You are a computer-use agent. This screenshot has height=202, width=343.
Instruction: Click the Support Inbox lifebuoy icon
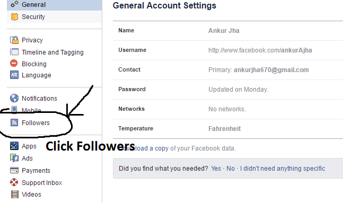click(14, 182)
